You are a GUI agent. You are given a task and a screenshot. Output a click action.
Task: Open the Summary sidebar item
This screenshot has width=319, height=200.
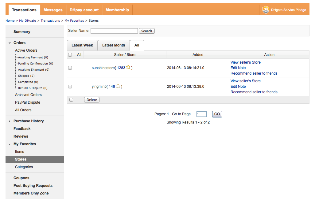click(22, 32)
